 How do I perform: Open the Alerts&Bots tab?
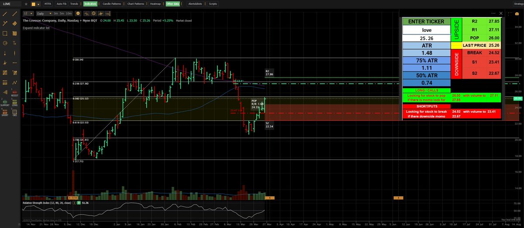click(x=195, y=4)
